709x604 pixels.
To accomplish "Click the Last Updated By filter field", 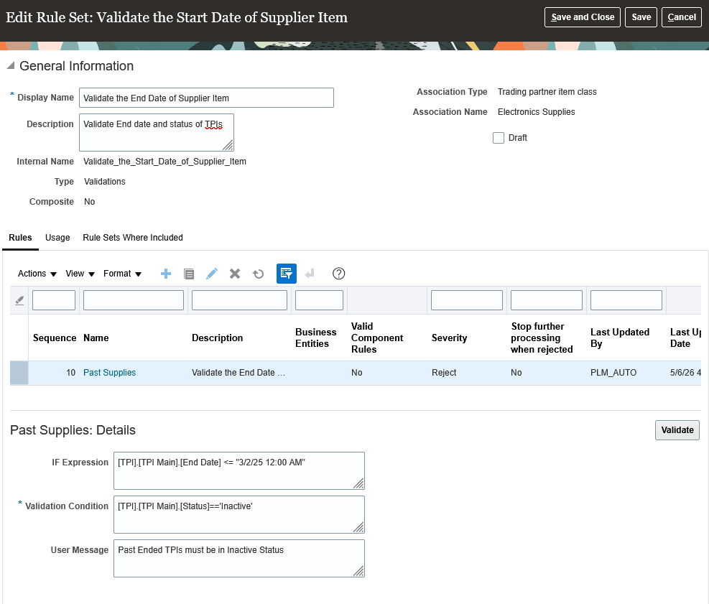I will (x=626, y=300).
